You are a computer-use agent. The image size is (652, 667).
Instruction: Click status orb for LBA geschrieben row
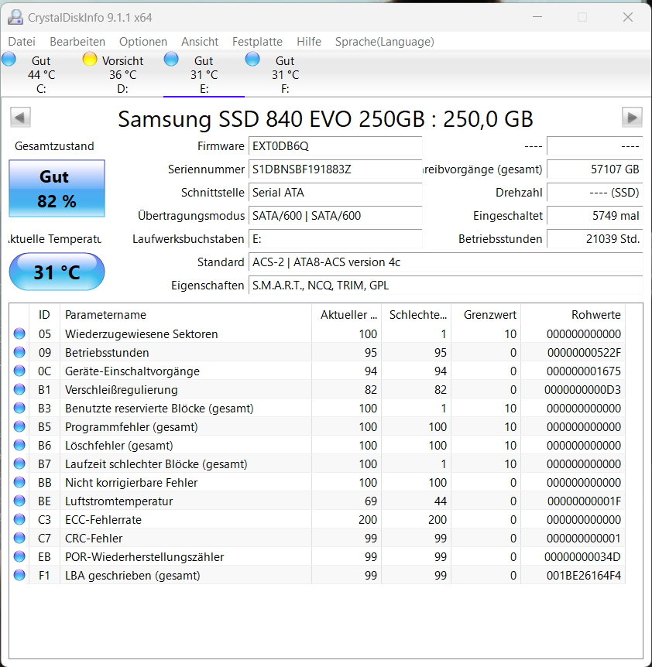[19, 575]
